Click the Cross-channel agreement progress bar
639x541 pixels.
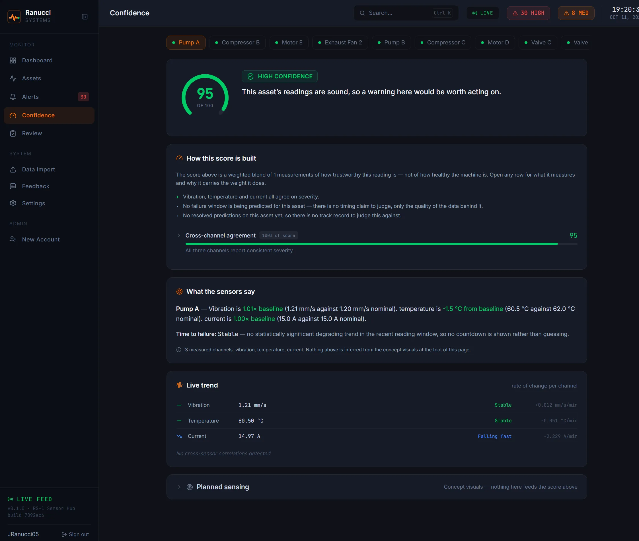(x=381, y=244)
